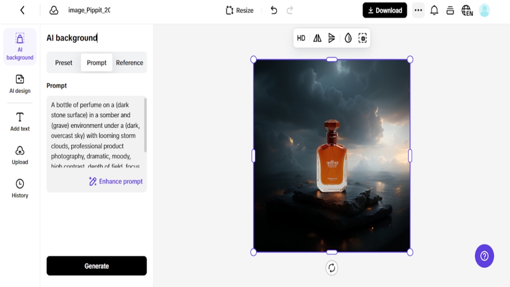Switch to the Preset tab
510x287 pixels.
(64, 63)
